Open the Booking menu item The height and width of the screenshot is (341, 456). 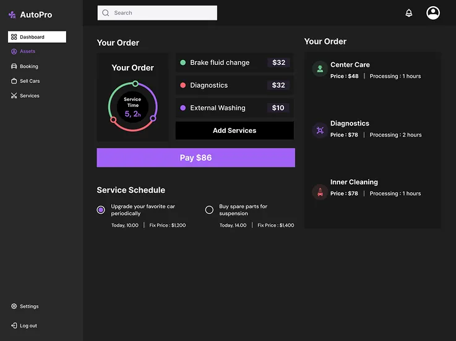28,66
